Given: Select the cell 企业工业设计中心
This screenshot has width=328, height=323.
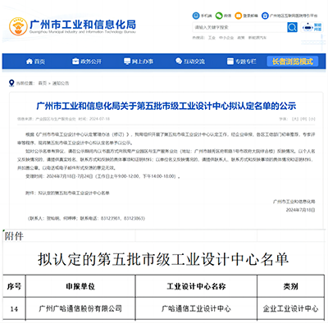Looking at the screenshot, I should tap(290, 308).
